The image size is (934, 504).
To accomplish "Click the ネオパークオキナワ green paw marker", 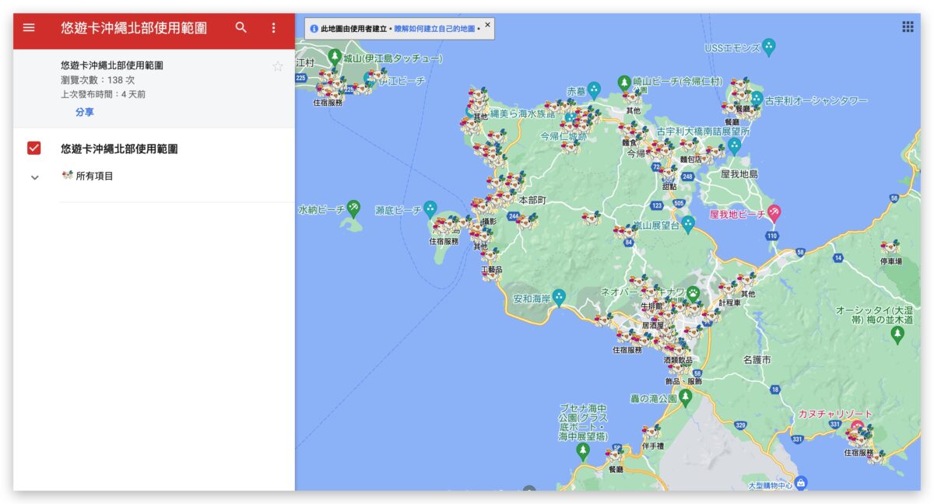I will tap(693, 292).
